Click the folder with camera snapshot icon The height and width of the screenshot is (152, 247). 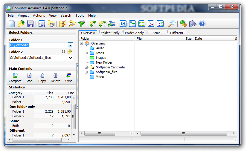[x=51, y=24]
